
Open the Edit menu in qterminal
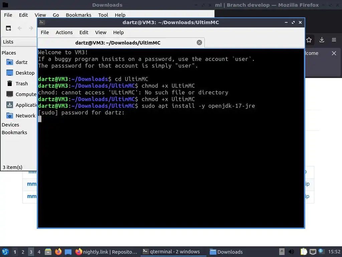pyautogui.click(x=84, y=32)
